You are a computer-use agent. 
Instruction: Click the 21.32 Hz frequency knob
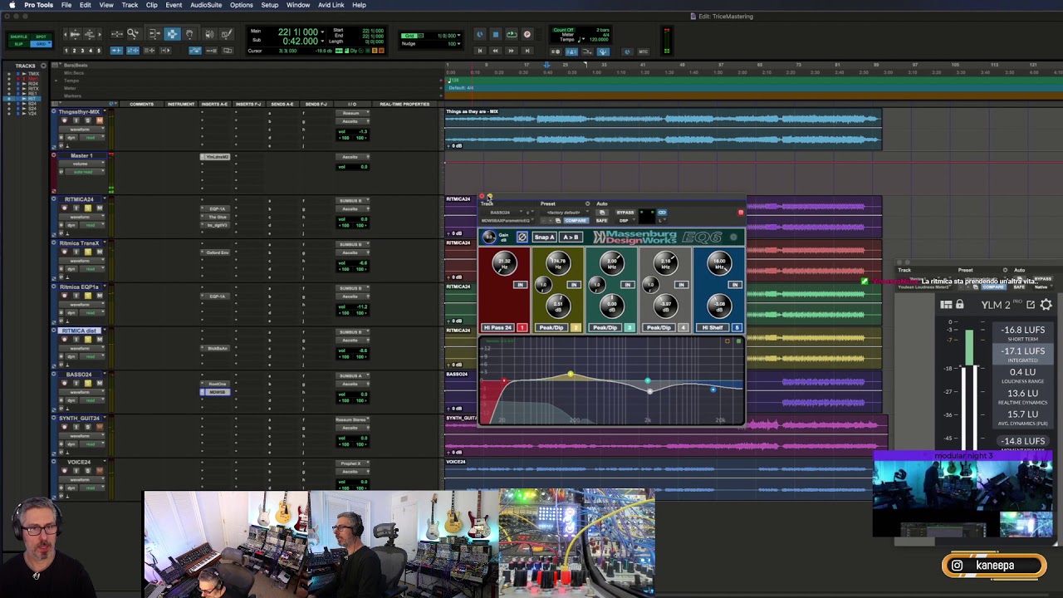coord(504,264)
